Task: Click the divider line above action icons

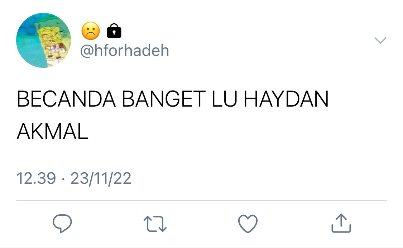Action: (x=201, y=200)
